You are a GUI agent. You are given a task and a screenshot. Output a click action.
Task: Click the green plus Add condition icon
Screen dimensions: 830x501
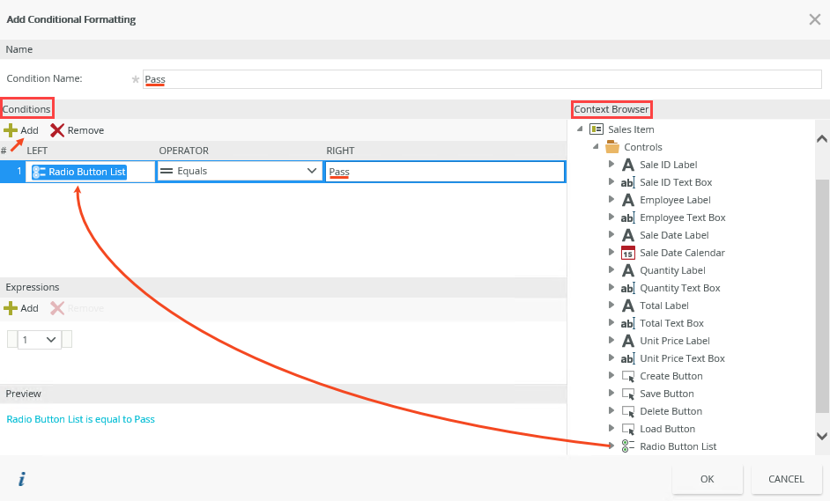11,130
